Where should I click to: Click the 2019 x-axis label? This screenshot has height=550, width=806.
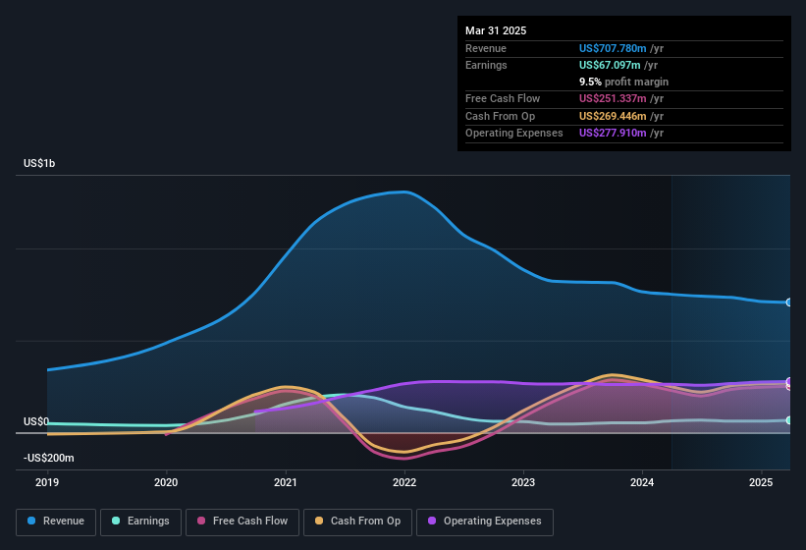[47, 482]
